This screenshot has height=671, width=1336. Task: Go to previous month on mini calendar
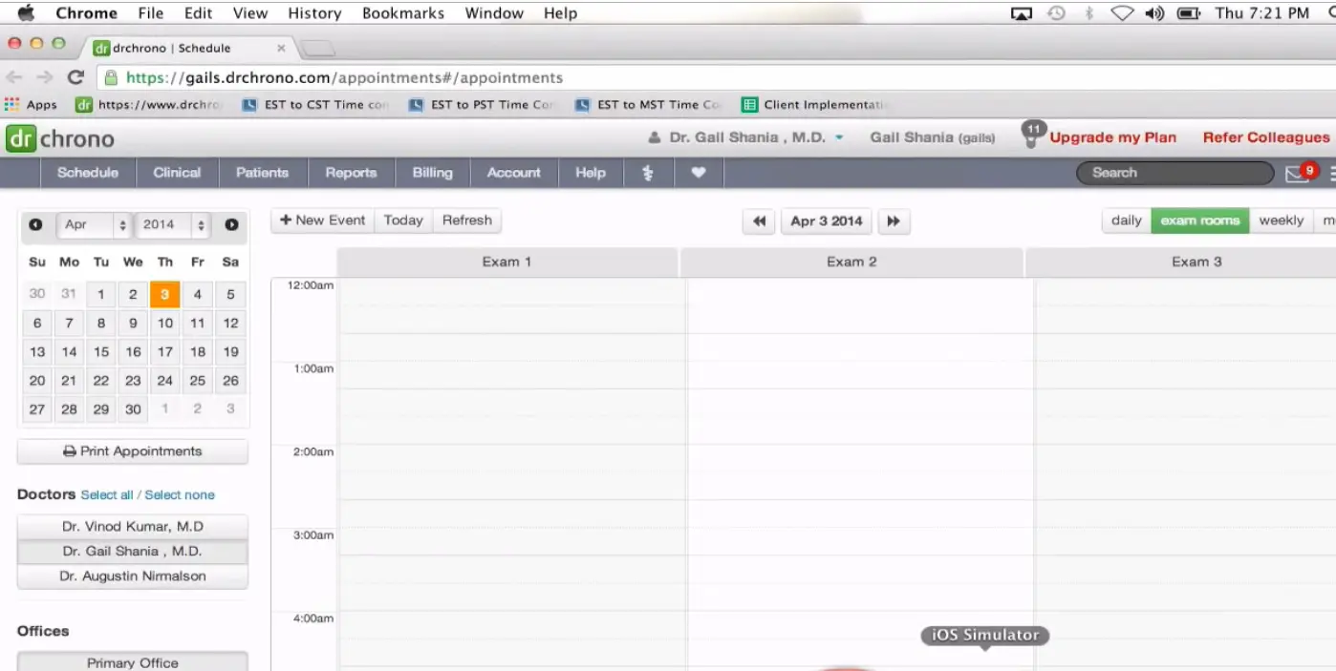35,225
